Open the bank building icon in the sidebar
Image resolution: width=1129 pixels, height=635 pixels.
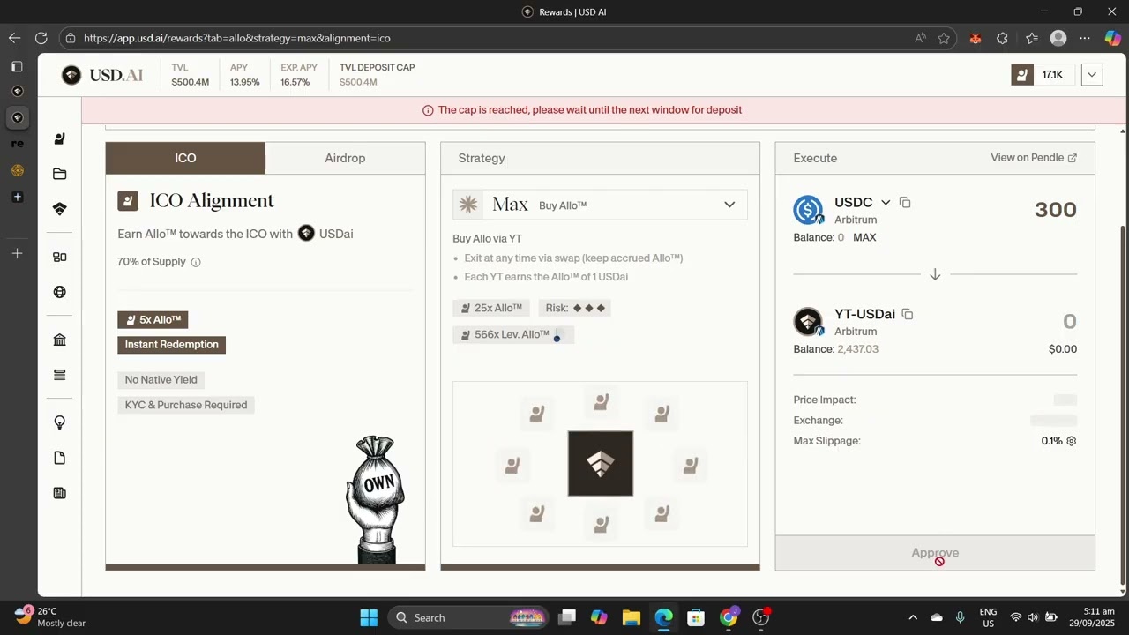click(x=60, y=340)
